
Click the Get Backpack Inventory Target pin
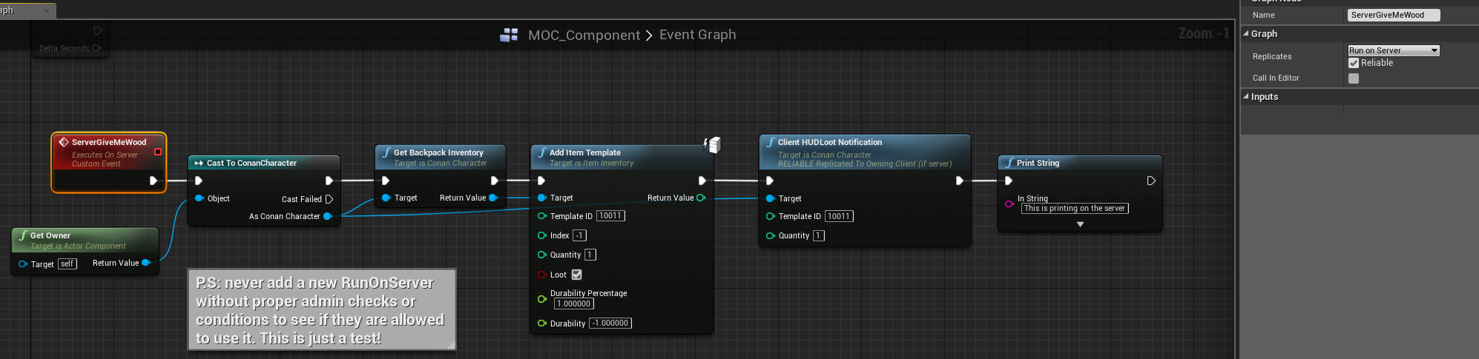pyautogui.click(x=386, y=198)
